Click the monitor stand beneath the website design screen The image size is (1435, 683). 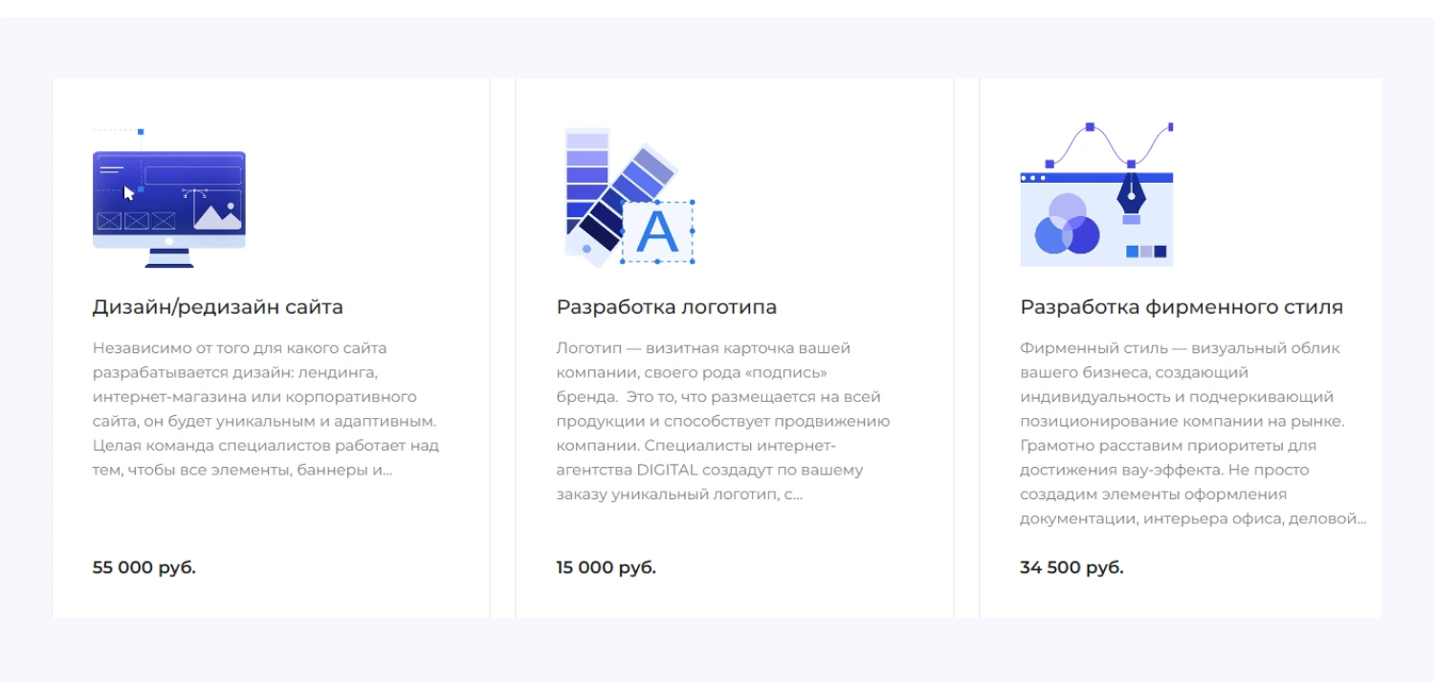169,258
